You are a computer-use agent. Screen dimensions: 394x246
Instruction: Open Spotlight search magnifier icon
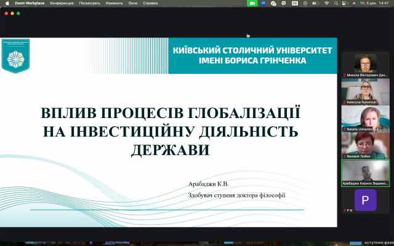click(x=336, y=3)
